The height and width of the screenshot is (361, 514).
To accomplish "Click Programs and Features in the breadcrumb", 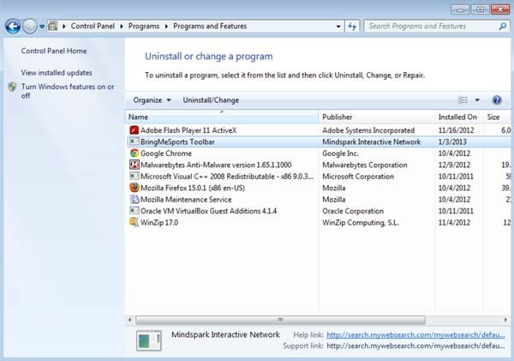I will pyautogui.click(x=210, y=26).
